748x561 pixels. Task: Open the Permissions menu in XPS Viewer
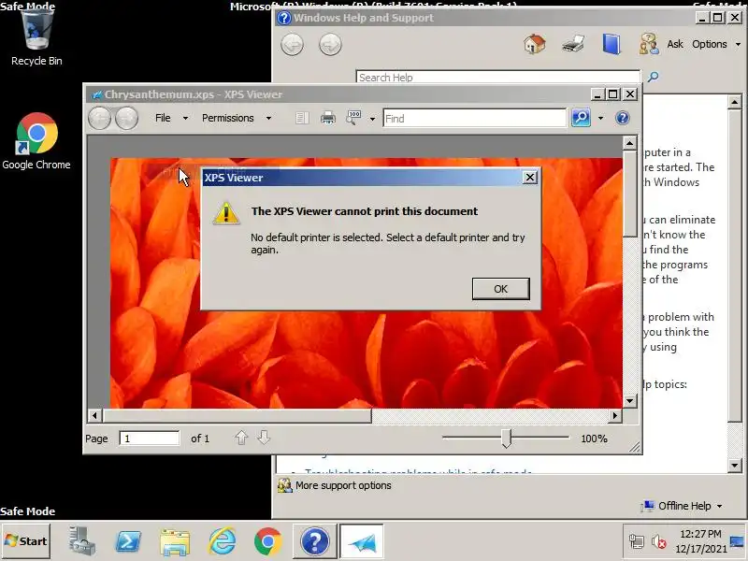[227, 118]
